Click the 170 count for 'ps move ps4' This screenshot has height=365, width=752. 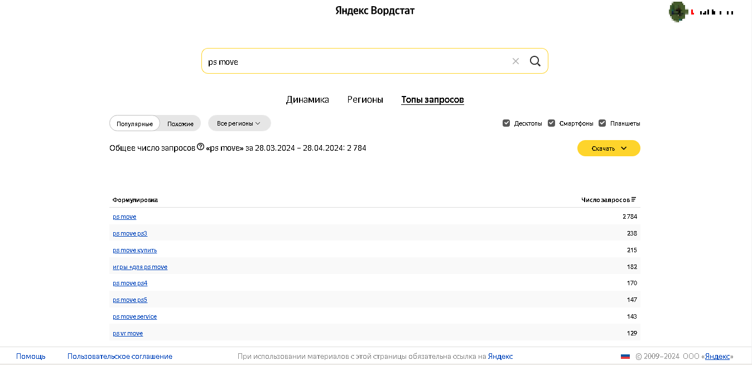[x=632, y=283]
